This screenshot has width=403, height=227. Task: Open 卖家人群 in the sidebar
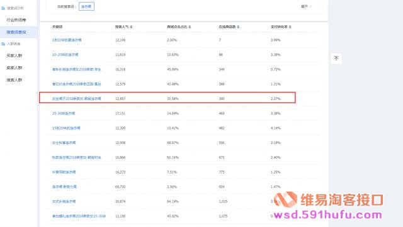click(14, 68)
